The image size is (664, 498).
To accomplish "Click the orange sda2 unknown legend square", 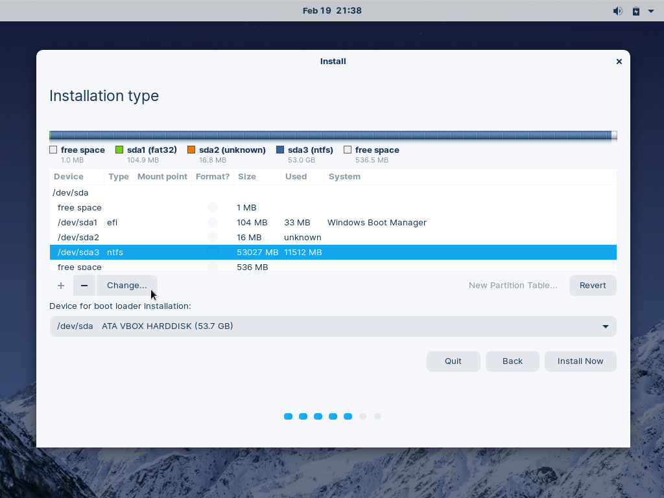I will click(x=191, y=150).
